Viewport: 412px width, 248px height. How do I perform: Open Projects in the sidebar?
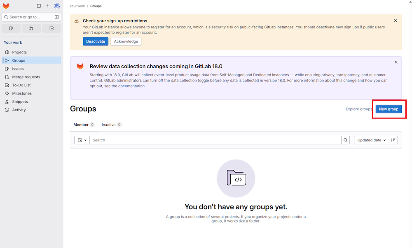(32, 52)
